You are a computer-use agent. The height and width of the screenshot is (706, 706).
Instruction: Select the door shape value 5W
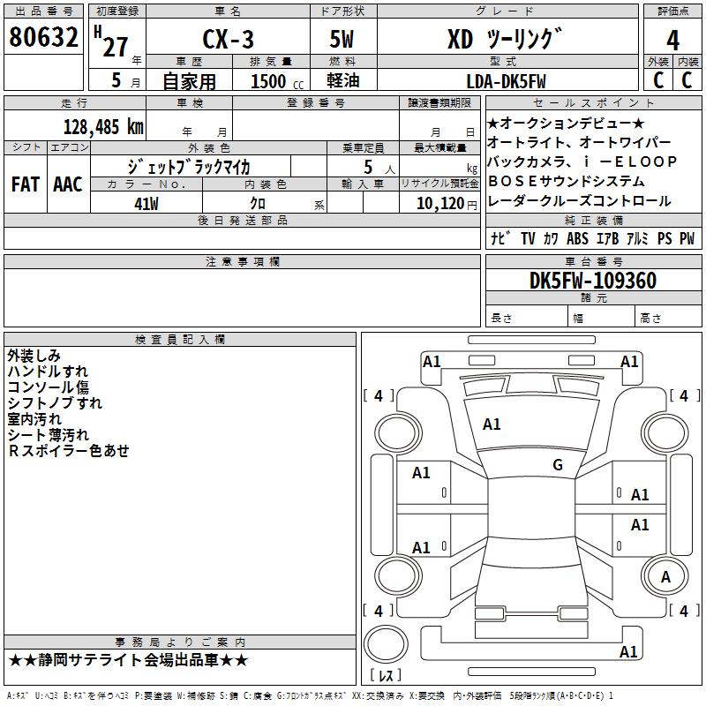(x=342, y=39)
